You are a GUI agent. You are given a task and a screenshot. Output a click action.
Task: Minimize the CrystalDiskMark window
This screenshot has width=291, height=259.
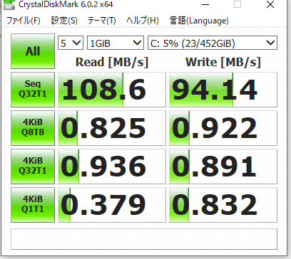(x=205, y=4)
